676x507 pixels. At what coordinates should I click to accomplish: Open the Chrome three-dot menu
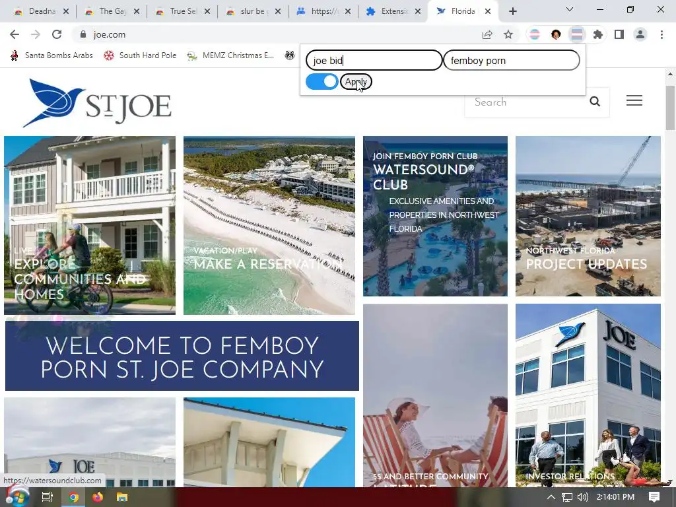[661, 34]
